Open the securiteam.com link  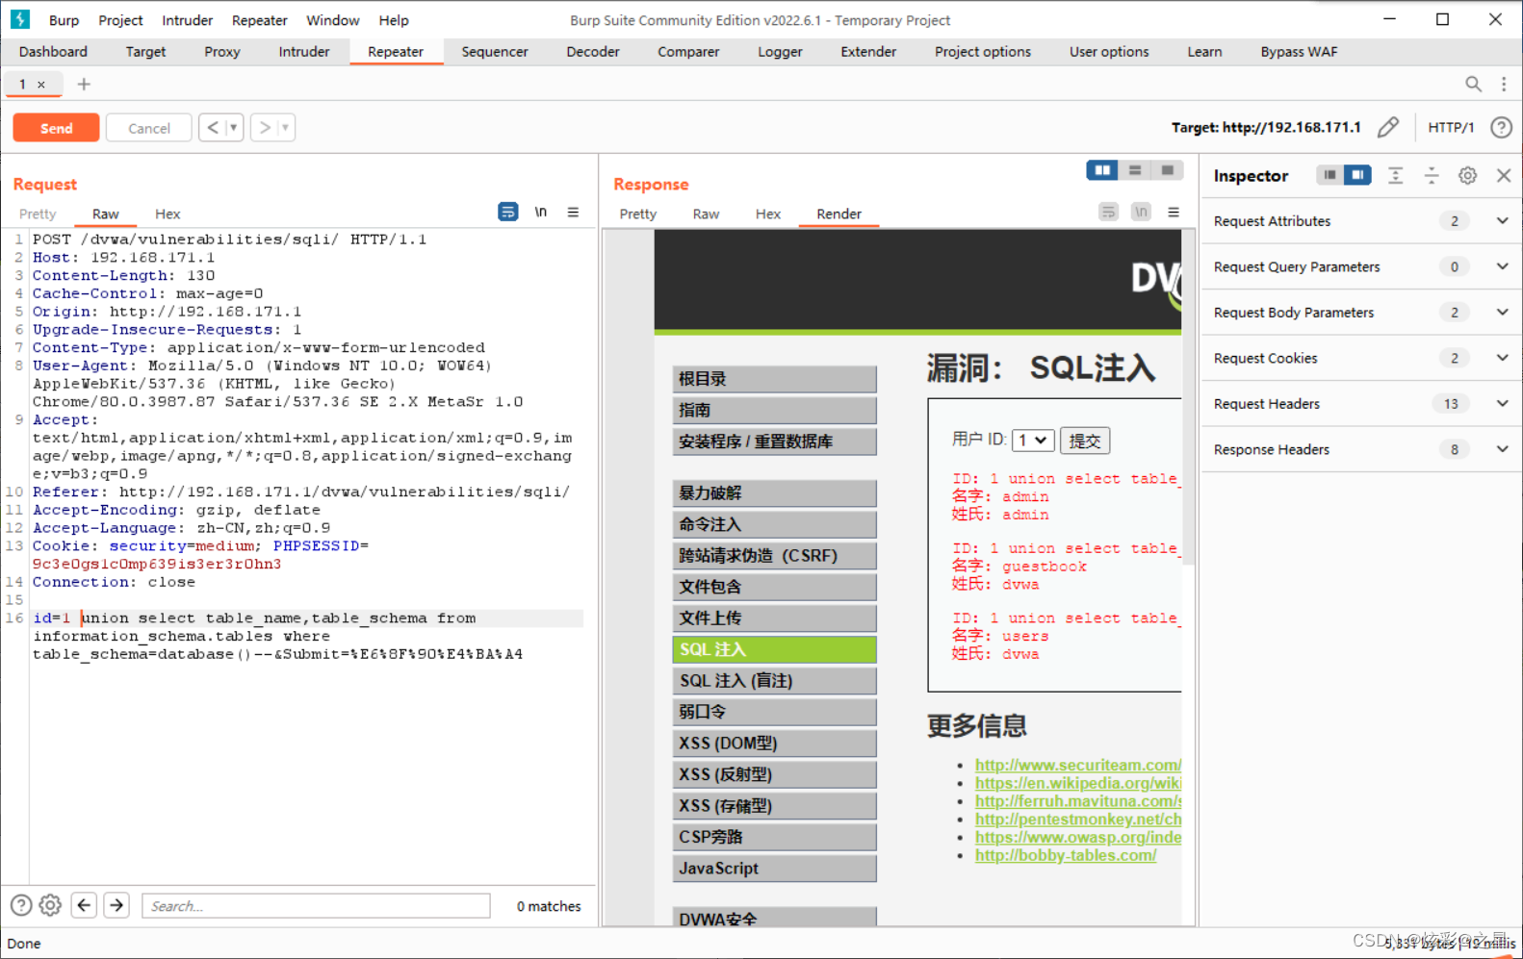tap(1078, 765)
